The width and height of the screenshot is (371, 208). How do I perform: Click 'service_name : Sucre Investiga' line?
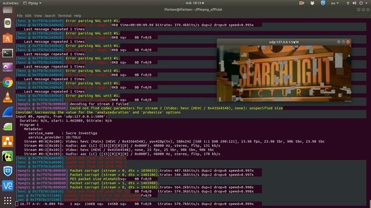coord(63,133)
